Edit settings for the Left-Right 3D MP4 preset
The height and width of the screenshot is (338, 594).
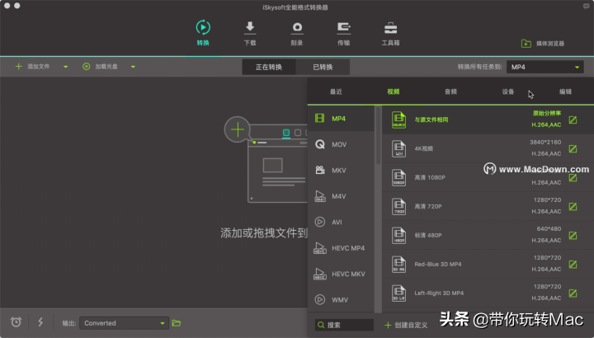tap(573, 293)
